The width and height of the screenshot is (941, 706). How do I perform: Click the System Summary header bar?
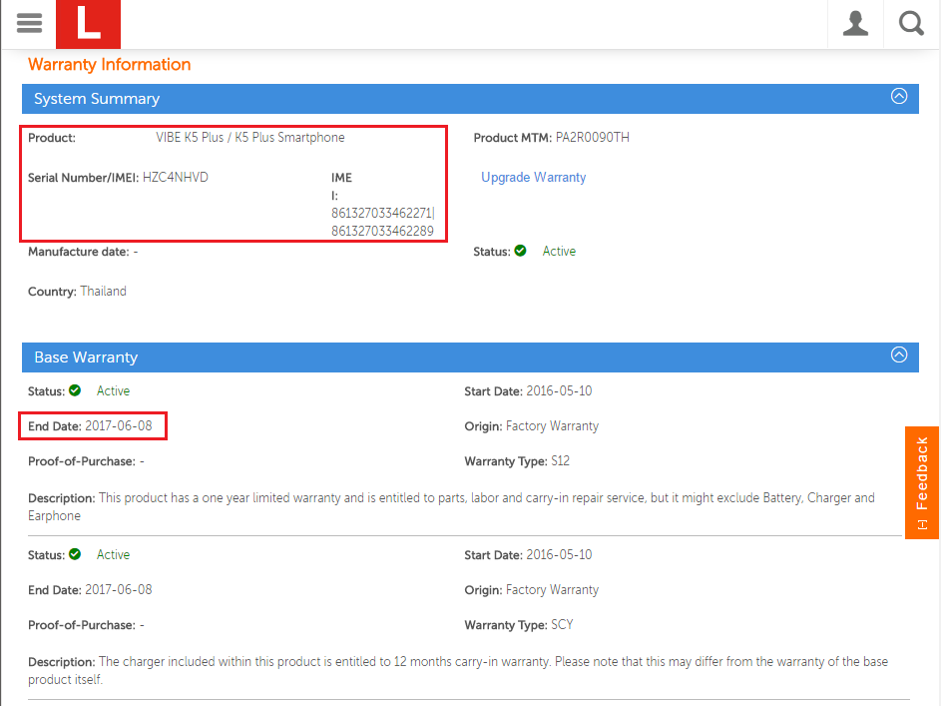(470, 99)
